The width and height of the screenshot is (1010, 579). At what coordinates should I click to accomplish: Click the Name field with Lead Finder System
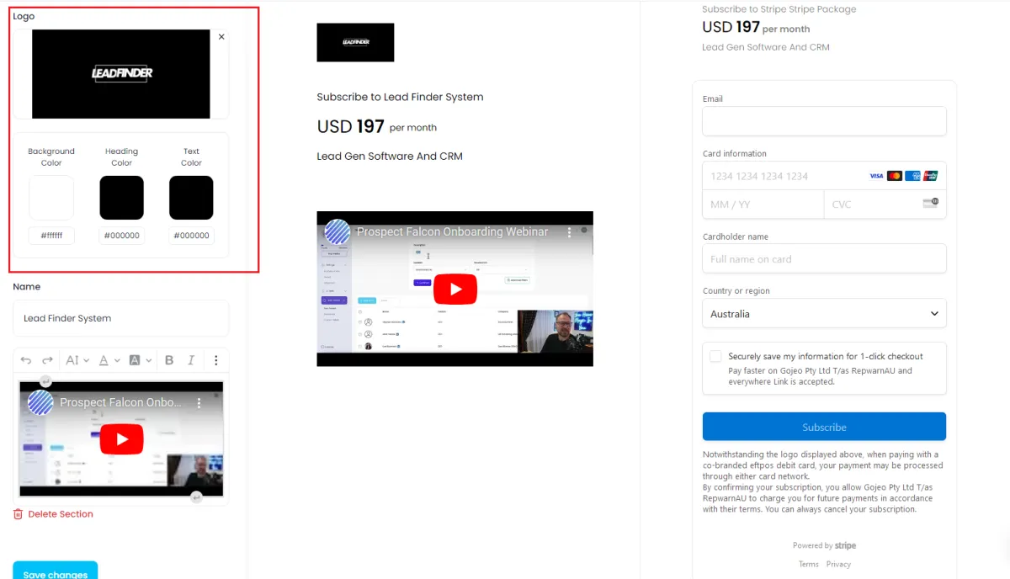pos(121,318)
